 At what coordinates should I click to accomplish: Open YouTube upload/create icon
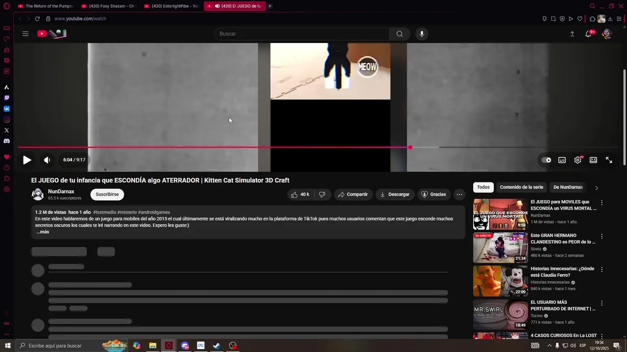tap(572, 34)
